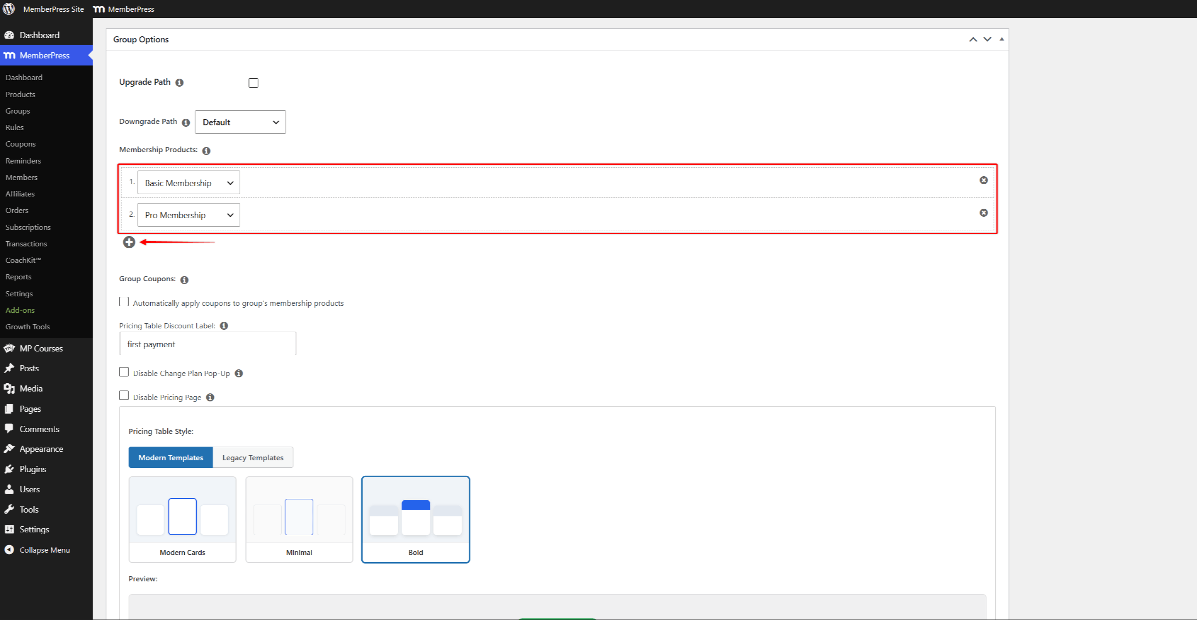Image resolution: width=1197 pixels, height=620 pixels.
Task: Click the MemberPress admin bar item
Action: click(x=124, y=9)
